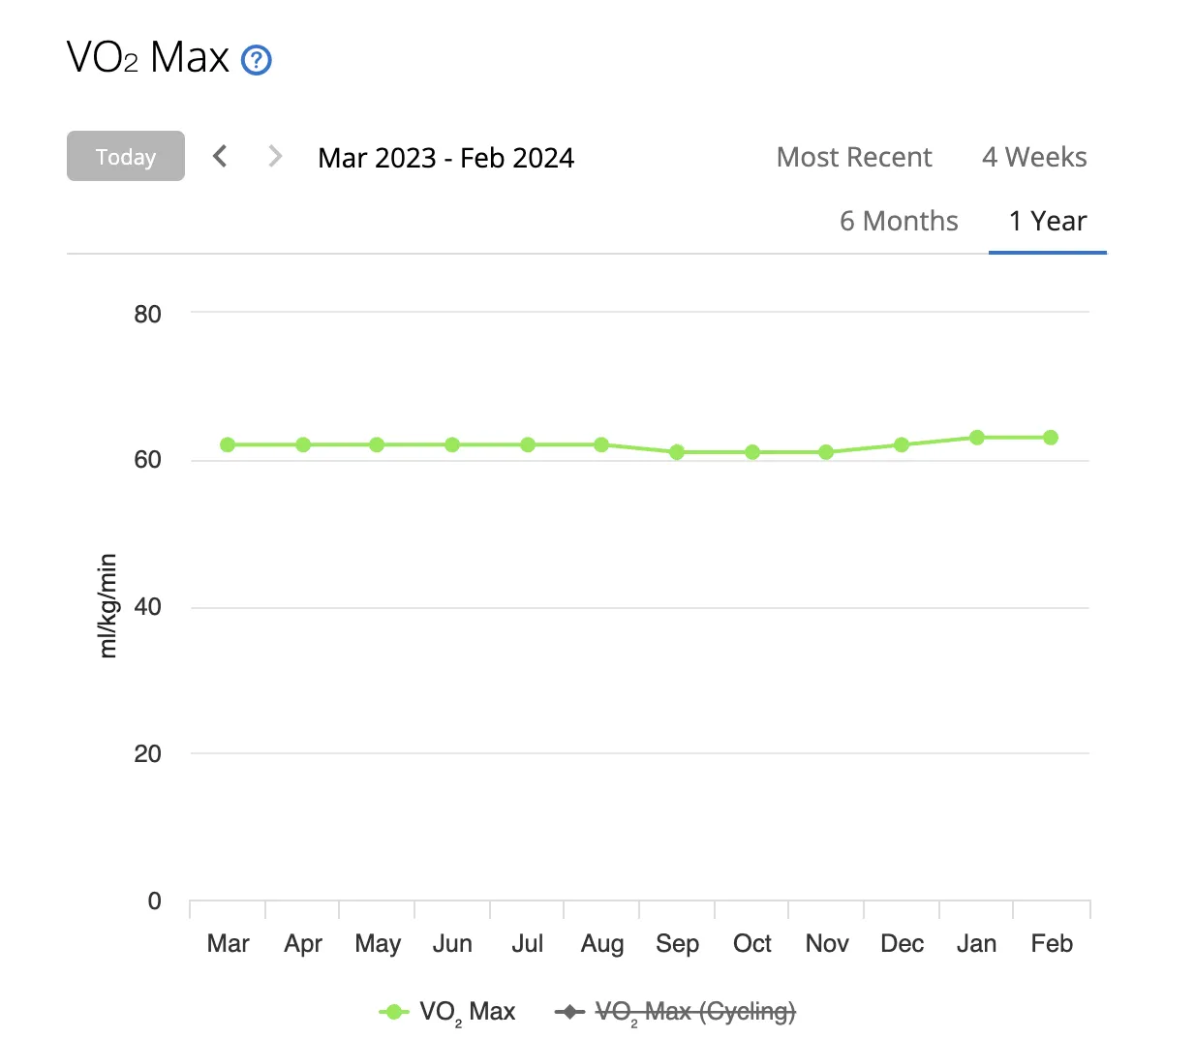Click the Mar 2023 - Feb 2024 date label
1195x1038 pixels.
[x=445, y=158]
